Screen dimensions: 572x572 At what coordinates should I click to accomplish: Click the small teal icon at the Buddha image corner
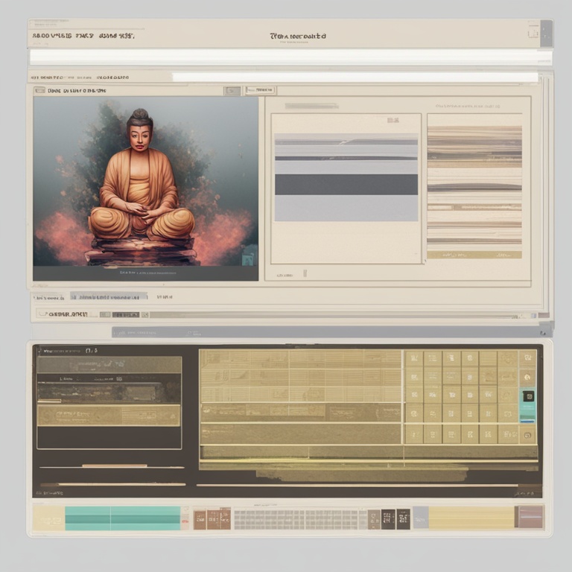pos(250,257)
